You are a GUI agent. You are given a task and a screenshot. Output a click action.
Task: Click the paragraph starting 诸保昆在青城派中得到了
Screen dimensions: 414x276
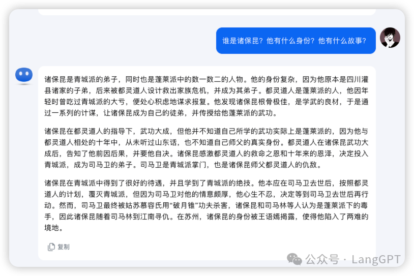(x=206, y=205)
